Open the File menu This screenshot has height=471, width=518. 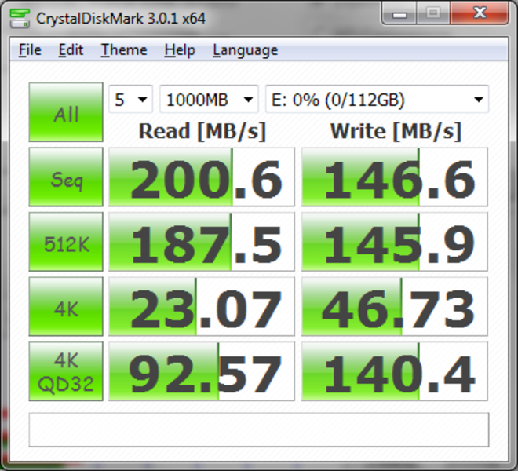point(30,50)
